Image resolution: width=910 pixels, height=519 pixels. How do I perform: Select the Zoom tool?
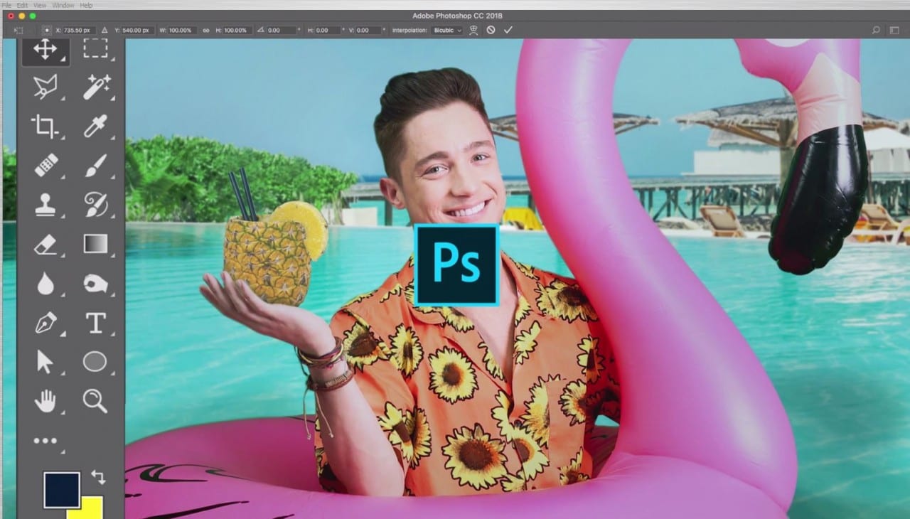[x=95, y=400]
